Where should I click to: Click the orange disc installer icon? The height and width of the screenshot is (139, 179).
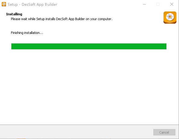click(170, 17)
